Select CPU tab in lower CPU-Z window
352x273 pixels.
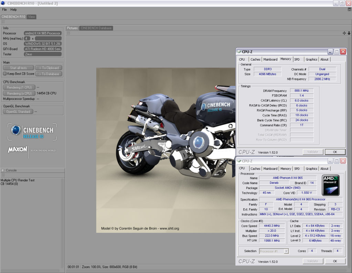(242, 168)
